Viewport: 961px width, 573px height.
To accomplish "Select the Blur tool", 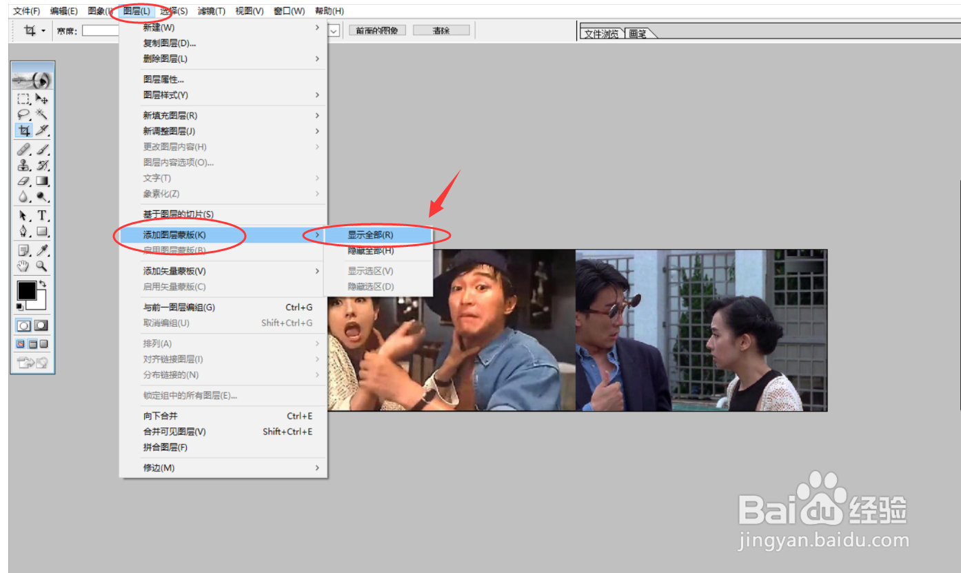I will point(24,197).
